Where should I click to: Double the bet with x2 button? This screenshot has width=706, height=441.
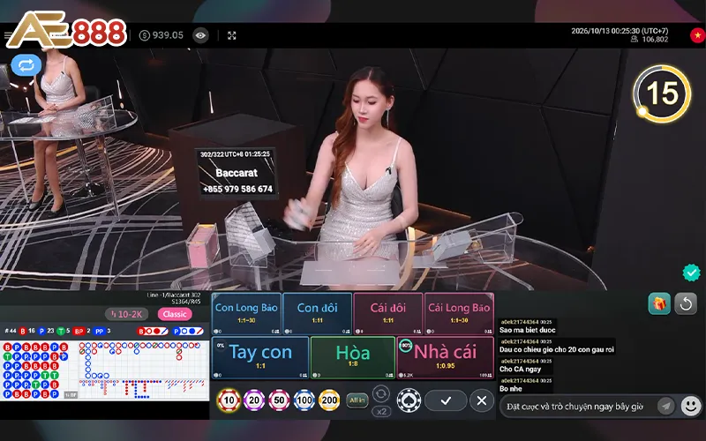(381, 411)
